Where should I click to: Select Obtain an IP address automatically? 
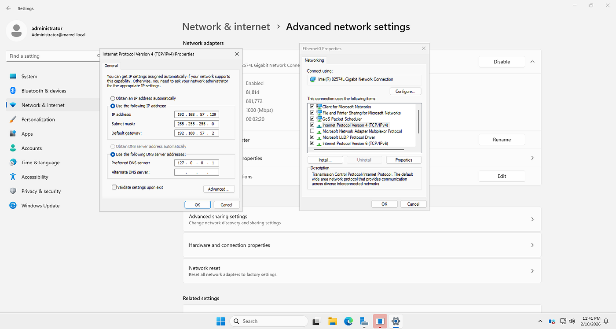click(x=113, y=98)
